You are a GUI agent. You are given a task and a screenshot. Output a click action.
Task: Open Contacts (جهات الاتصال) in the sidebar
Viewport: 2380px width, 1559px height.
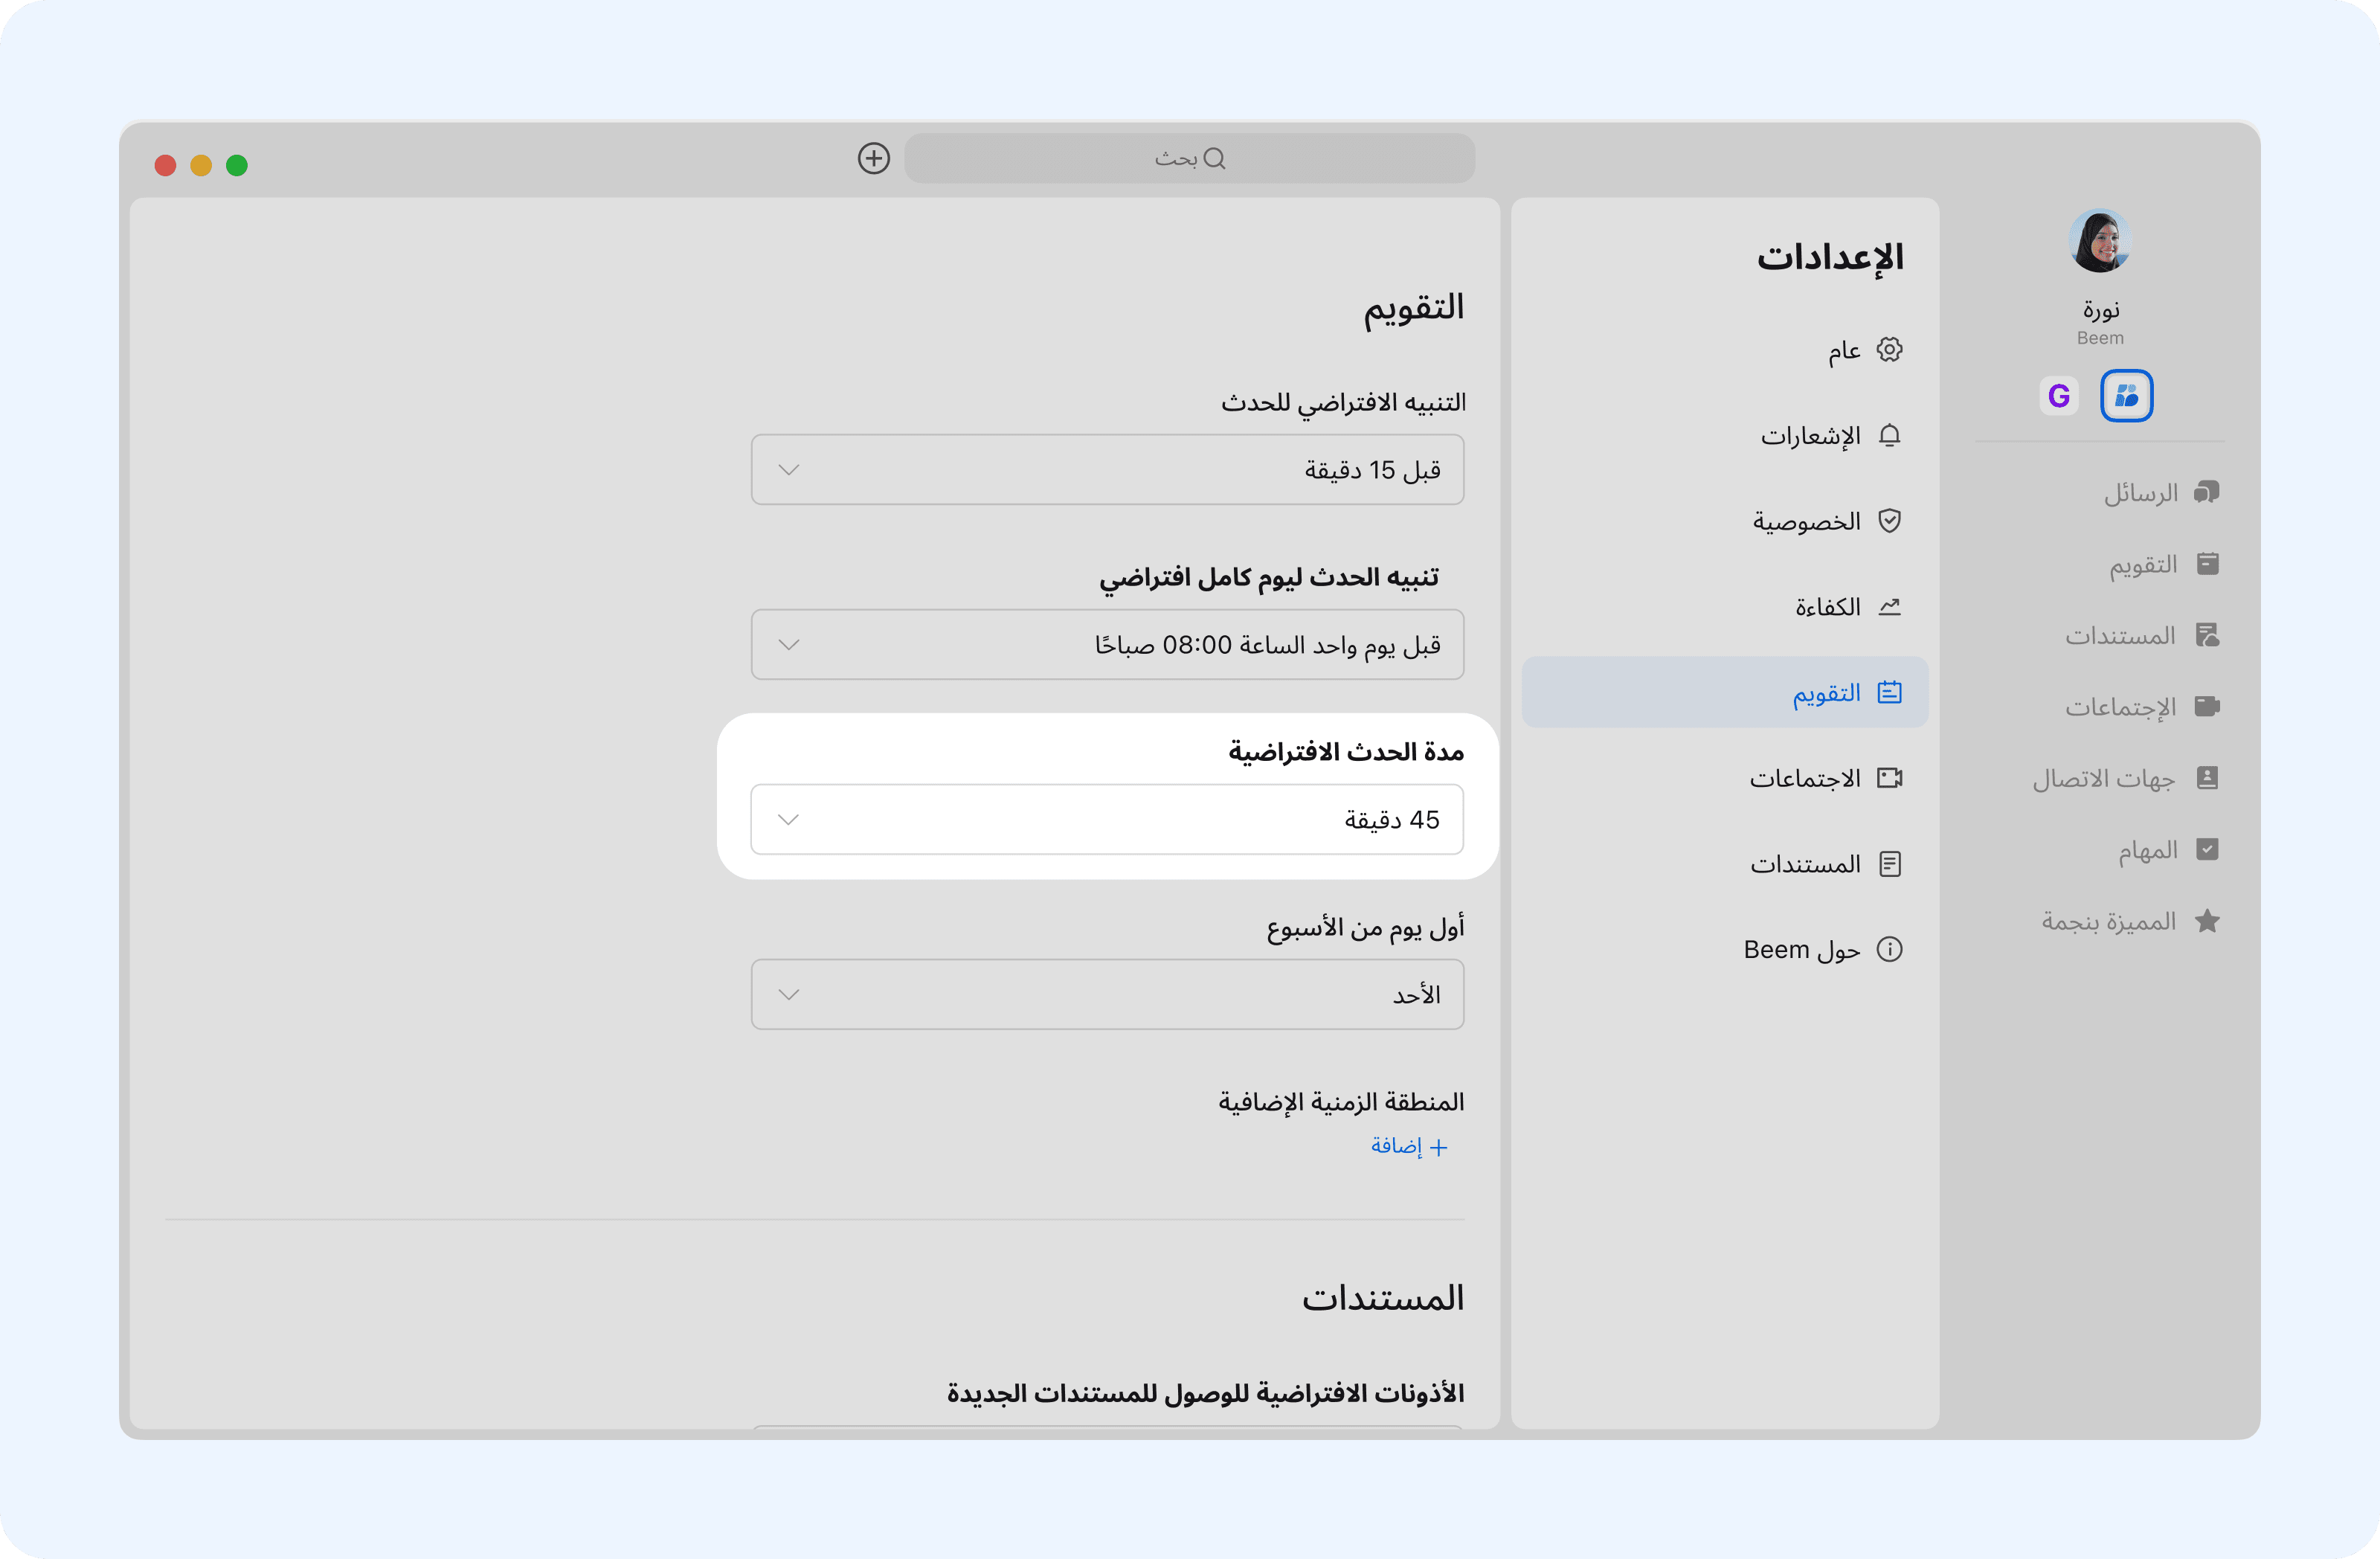[x=2125, y=778]
